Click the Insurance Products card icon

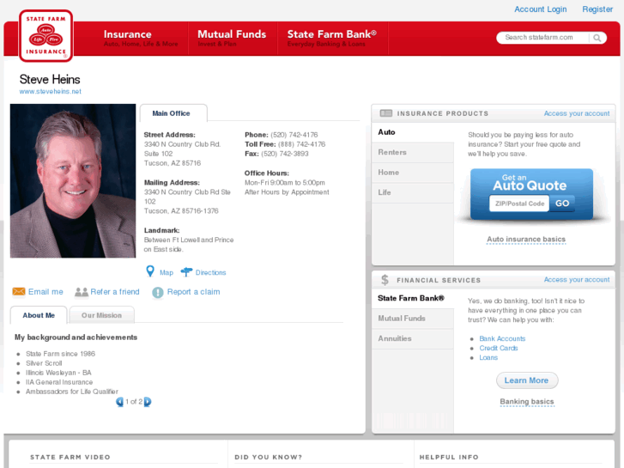[x=386, y=113]
